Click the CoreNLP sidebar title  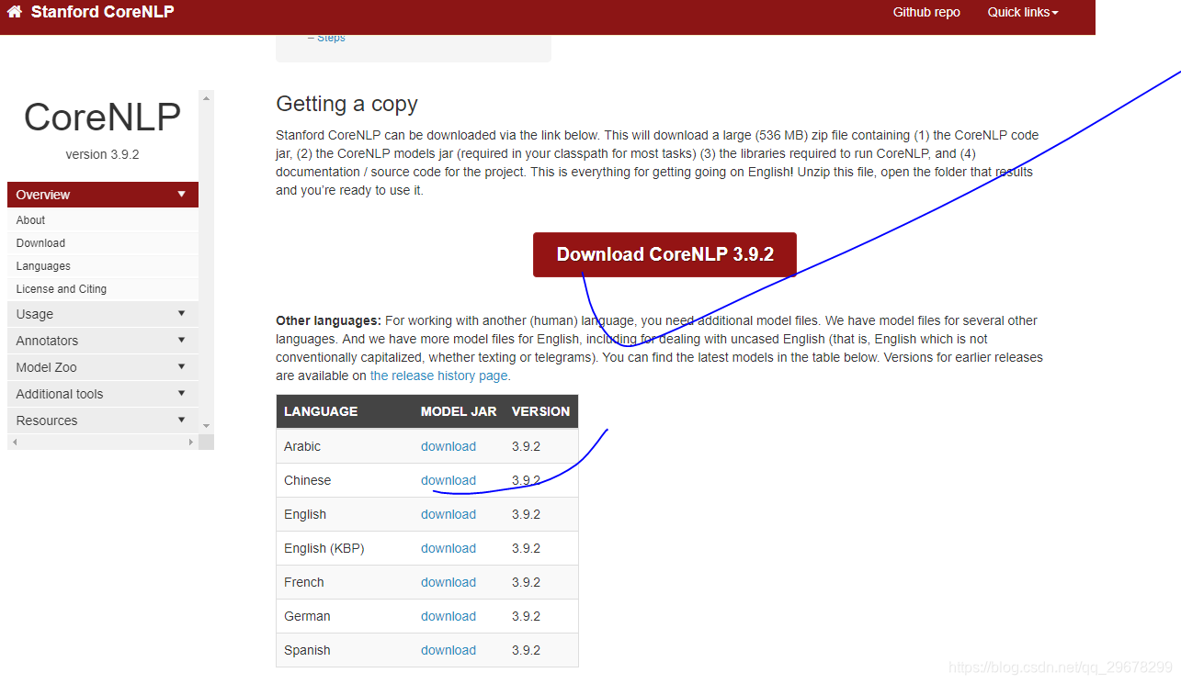pyautogui.click(x=102, y=118)
